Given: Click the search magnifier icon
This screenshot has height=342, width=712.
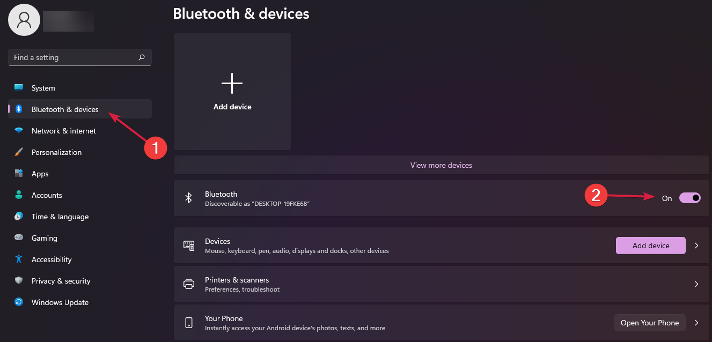Looking at the screenshot, I should [141, 57].
